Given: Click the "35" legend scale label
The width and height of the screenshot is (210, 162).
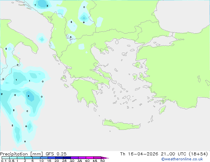Looking at the screenshot, I should tap(79, 161).
